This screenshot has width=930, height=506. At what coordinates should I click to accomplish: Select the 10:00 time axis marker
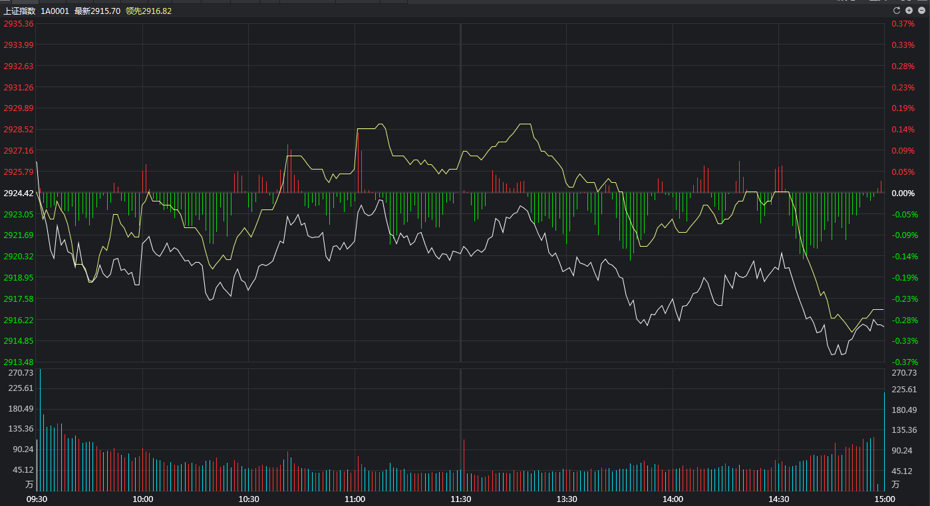(x=142, y=499)
